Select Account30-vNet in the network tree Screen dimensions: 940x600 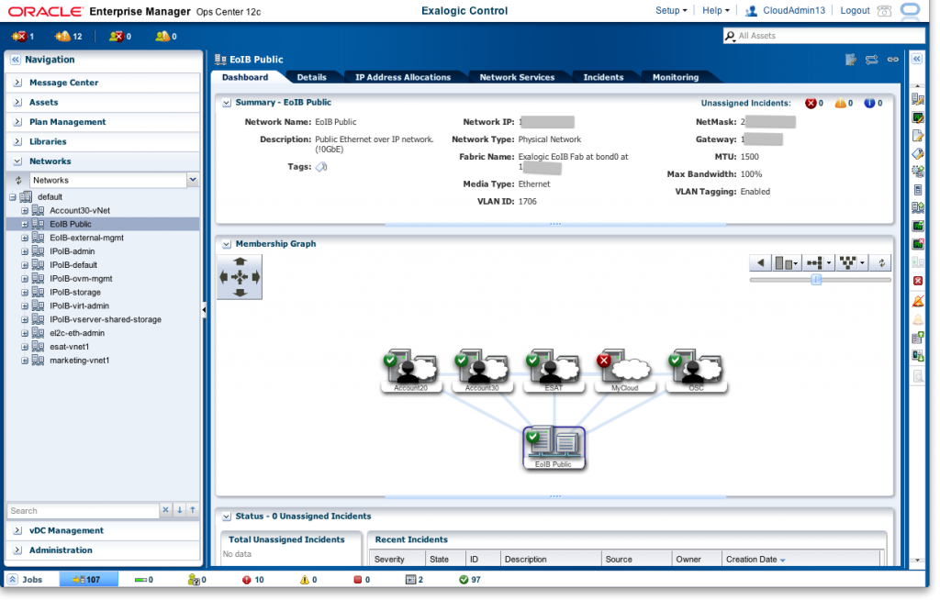click(80, 210)
